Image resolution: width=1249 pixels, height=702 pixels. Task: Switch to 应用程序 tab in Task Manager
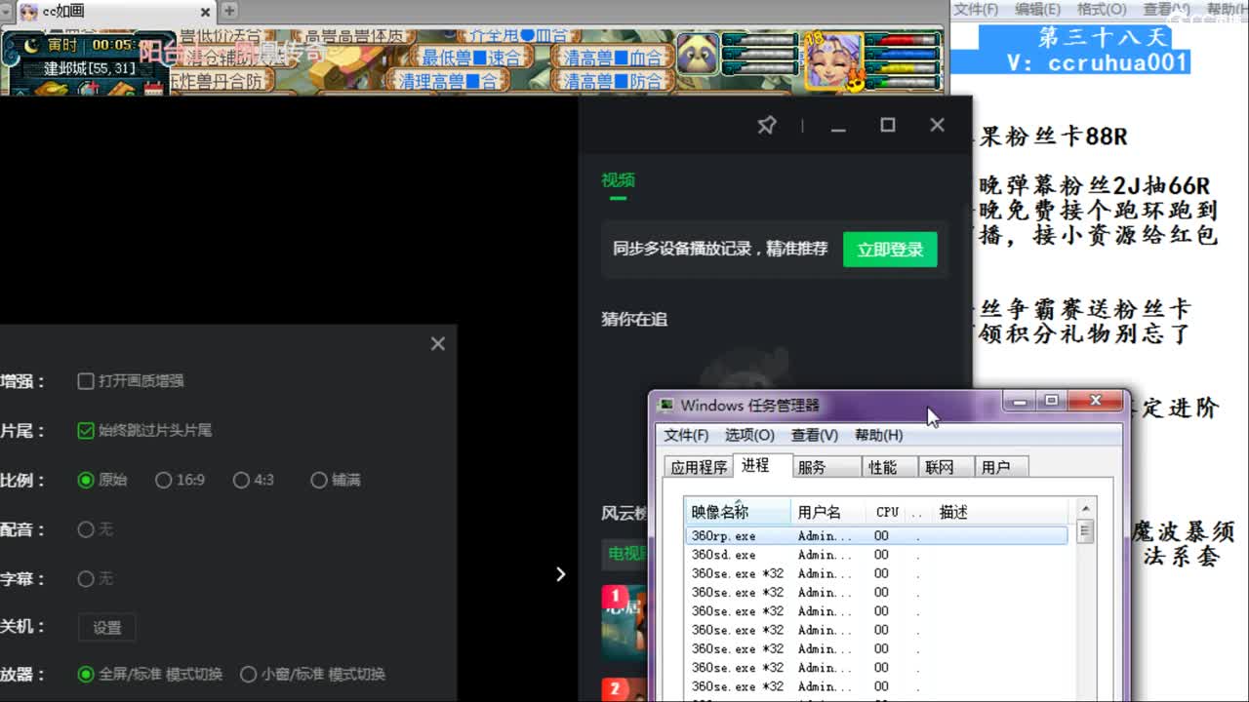[699, 467]
